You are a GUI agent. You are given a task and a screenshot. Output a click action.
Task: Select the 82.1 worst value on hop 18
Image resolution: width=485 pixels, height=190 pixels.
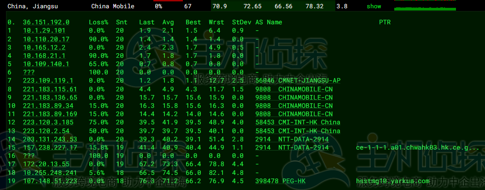[216, 173]
